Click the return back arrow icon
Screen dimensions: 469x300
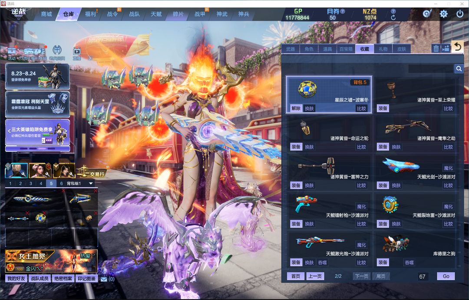(x=457, y=47)
